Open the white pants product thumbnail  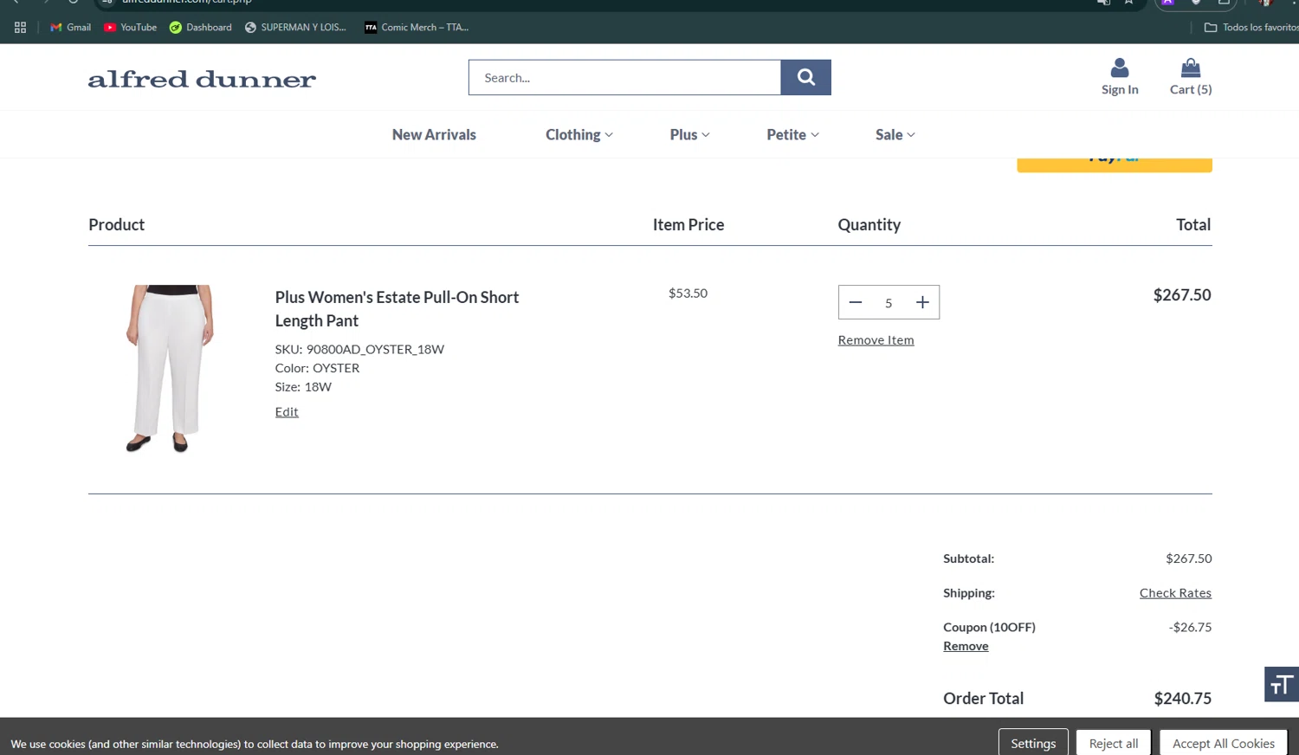click(170, 369)
